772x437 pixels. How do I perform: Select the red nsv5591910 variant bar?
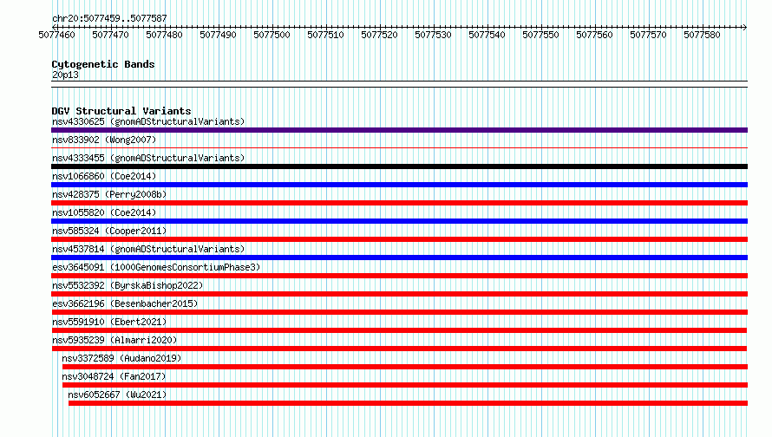pos(399,330)
